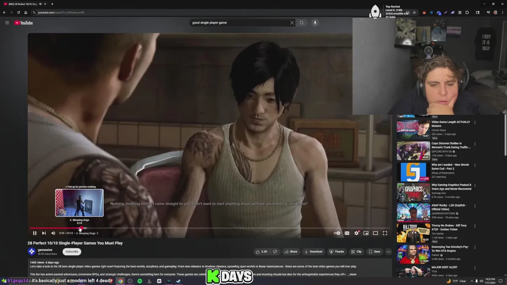The height and width of the screenshot is (285, 507).
Task: Open more actions ellipsis under video
Action: pos(388,251)
